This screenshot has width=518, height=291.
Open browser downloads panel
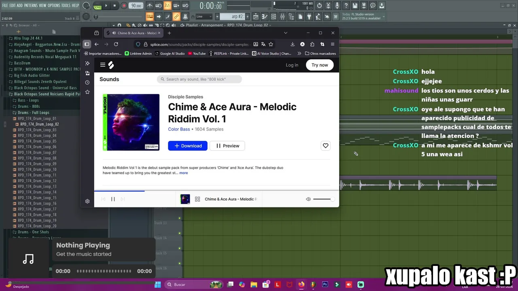[293, 44]
